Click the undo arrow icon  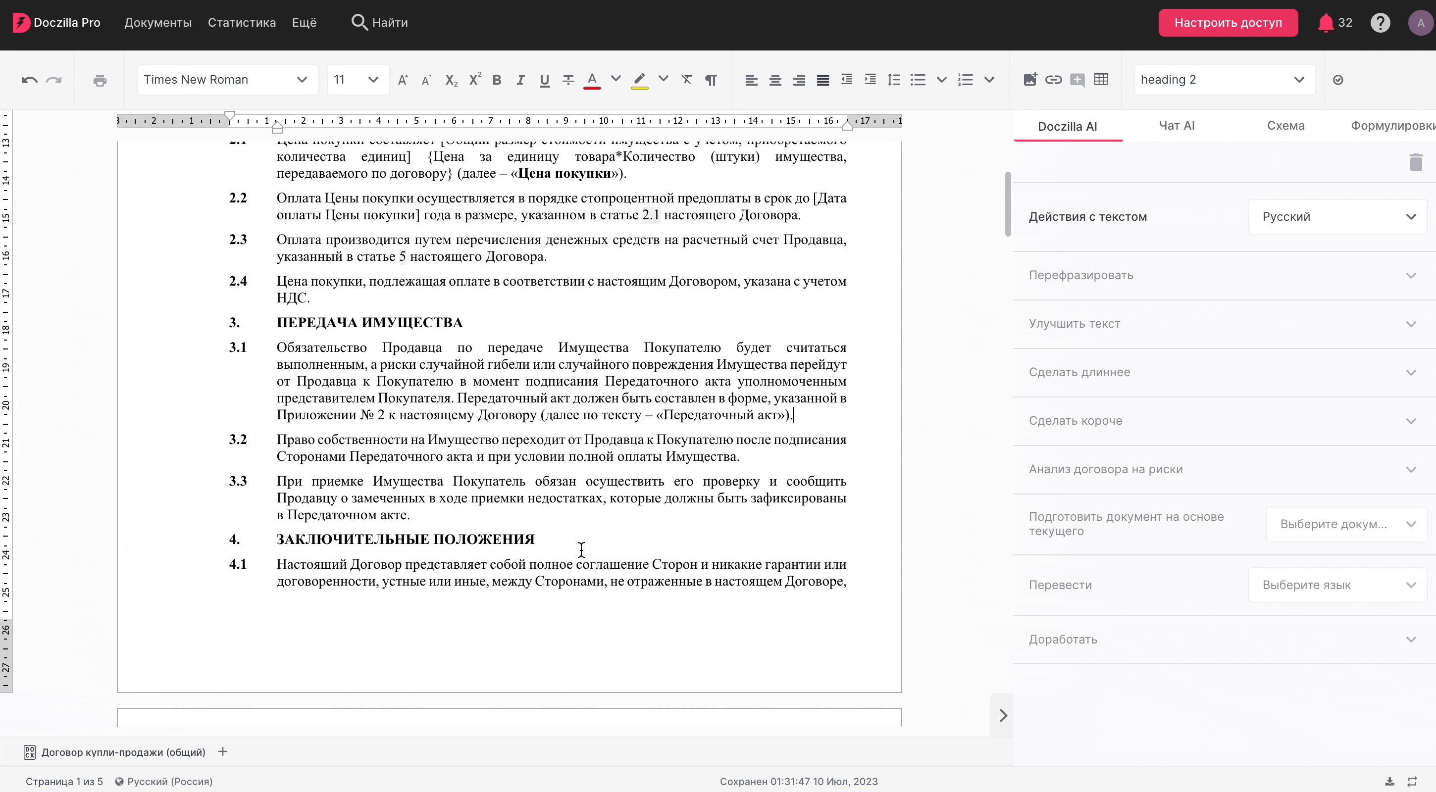[x=29, y=80]
